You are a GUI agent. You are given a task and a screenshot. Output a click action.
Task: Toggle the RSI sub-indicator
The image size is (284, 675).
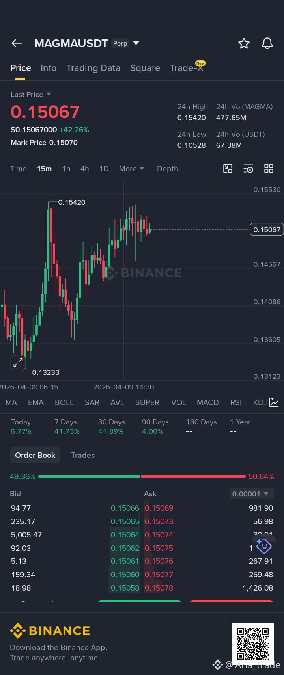[236, 402]
